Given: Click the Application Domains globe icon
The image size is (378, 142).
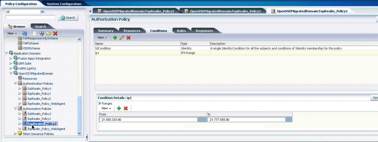Looking at the screenshot, I should point(11,53).
